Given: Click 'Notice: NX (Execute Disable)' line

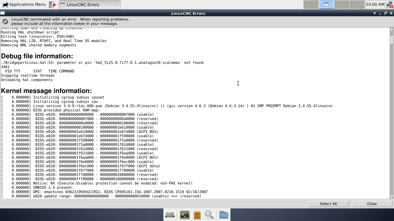Looking at the screenshot, I should tap(97, 183).
